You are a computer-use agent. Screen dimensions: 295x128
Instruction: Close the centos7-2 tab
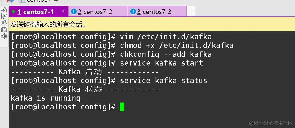tap(123, 11)
